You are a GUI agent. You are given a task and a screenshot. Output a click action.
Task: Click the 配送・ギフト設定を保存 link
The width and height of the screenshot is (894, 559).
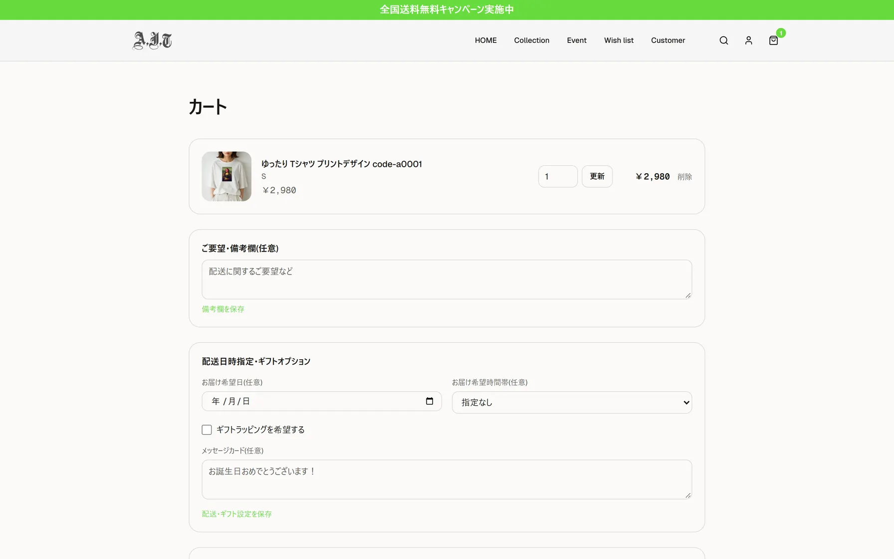[236, 514]
